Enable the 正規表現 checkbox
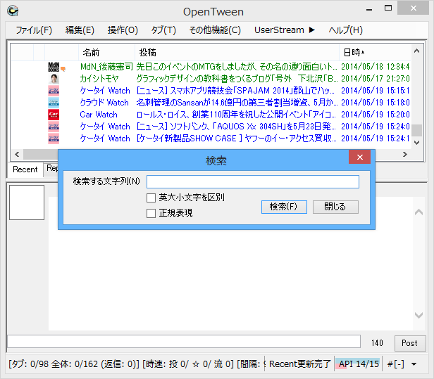This screenshot has height=379, width=434. [151, 213]
